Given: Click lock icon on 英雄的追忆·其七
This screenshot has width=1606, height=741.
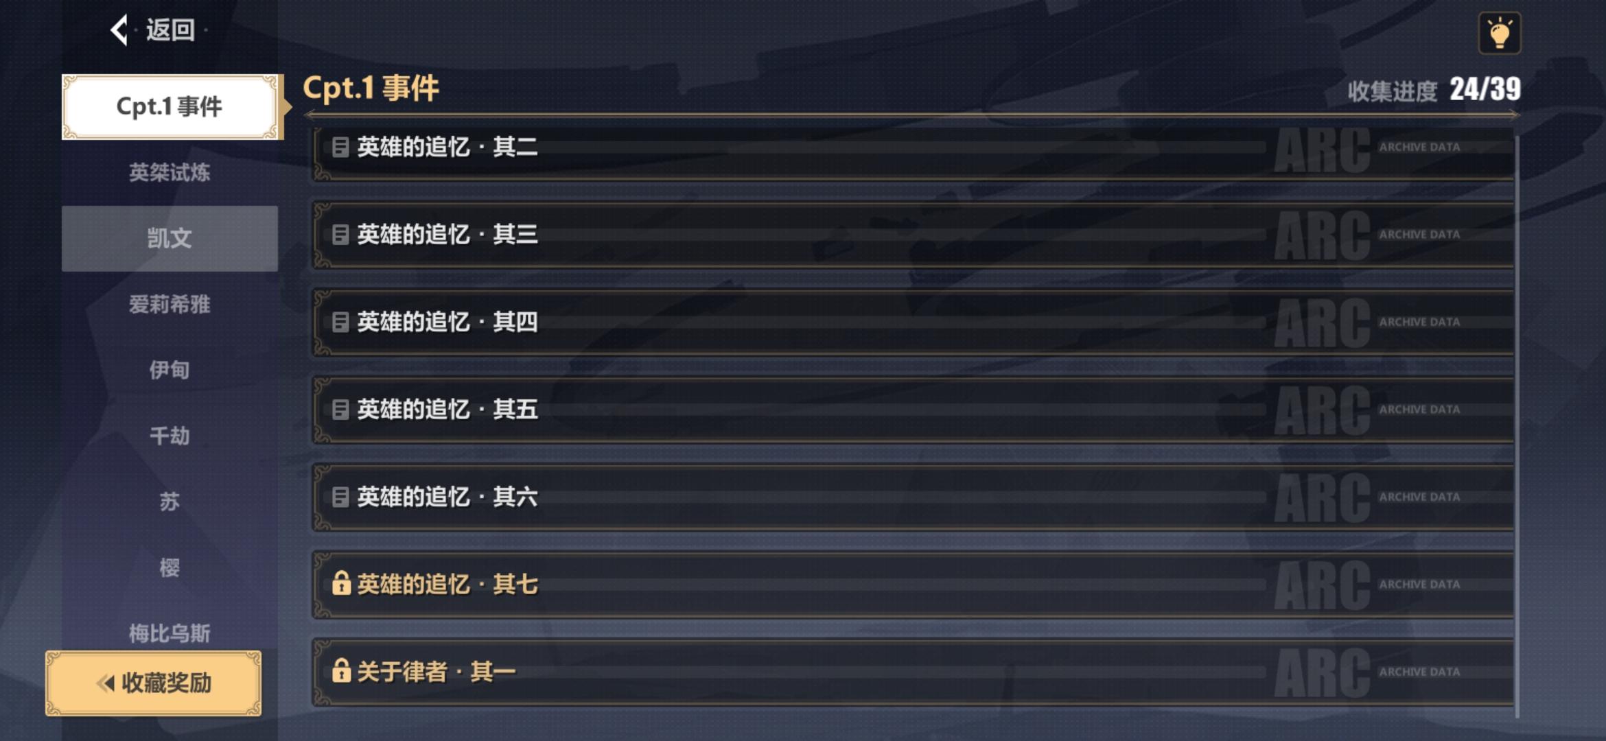Looking at the screenshot, I should click(340, 584).
